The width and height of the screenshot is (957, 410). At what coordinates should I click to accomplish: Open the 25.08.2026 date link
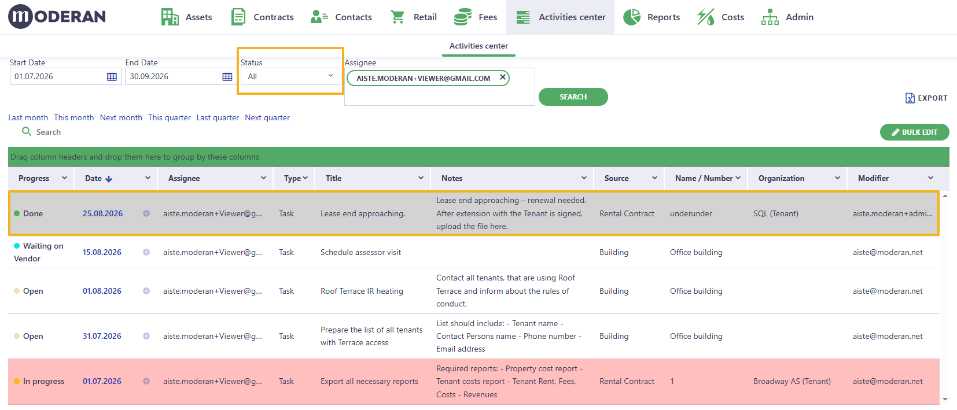pyautogui.click(x=102, y=213)
